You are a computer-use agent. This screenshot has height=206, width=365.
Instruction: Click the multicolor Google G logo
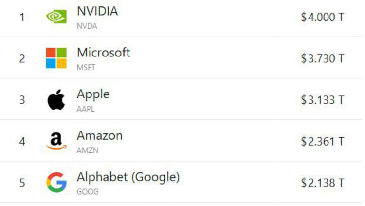point(56,183)
